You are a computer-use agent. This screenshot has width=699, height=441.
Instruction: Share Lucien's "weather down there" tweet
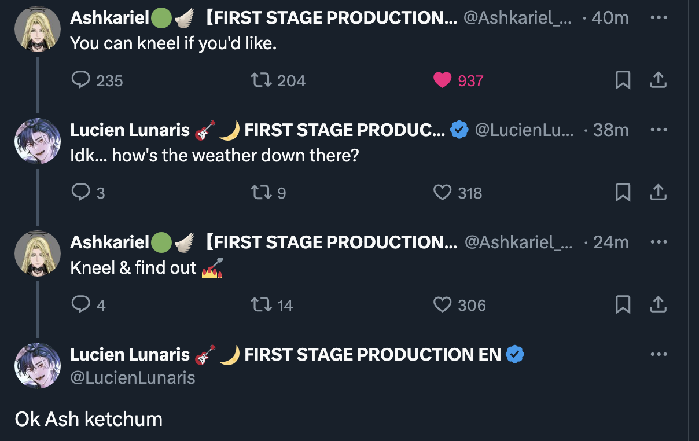click(658, 192)
